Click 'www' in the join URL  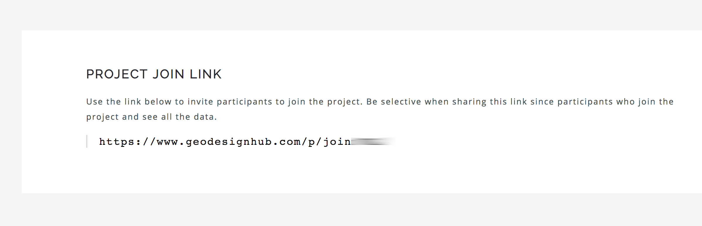tap(167, 142)
